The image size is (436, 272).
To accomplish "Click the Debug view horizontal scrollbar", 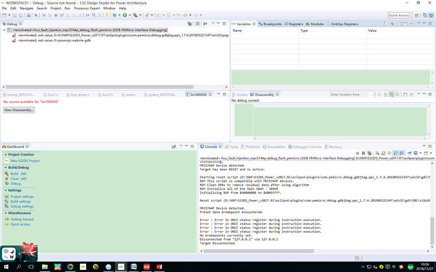I will point(100,87).
